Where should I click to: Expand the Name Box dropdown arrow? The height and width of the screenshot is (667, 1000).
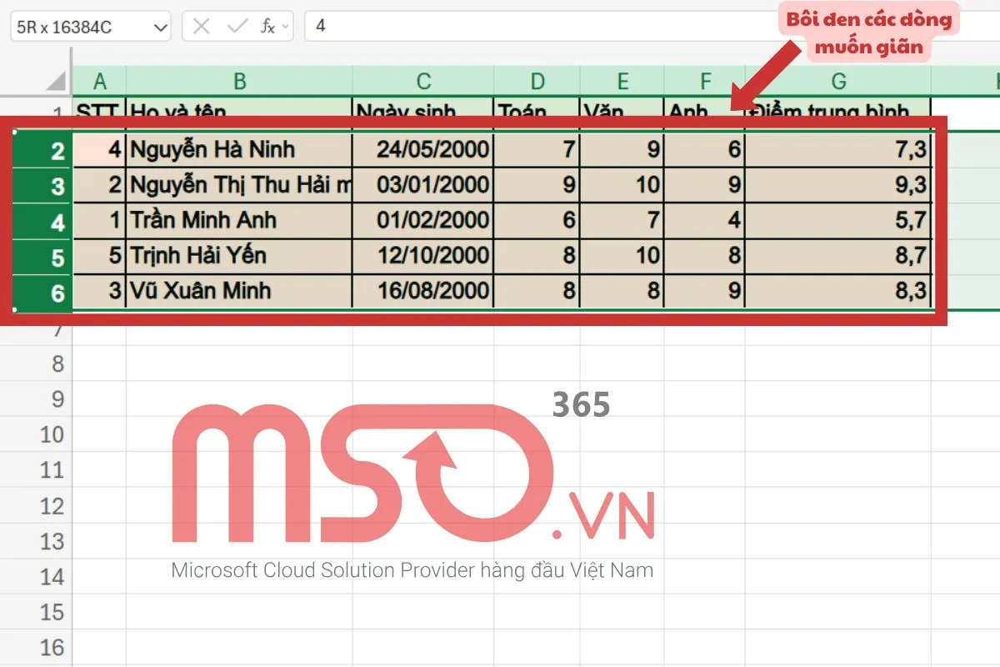(160, 27)
